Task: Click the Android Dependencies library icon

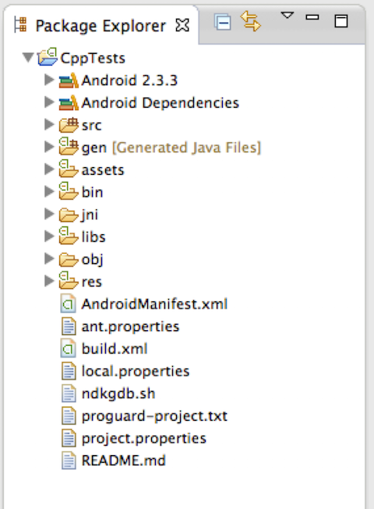Action: pos(69,102)
